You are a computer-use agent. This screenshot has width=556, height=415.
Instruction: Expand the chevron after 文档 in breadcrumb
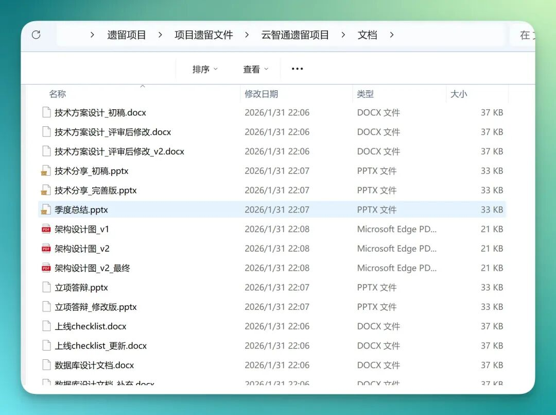point(392,35)
